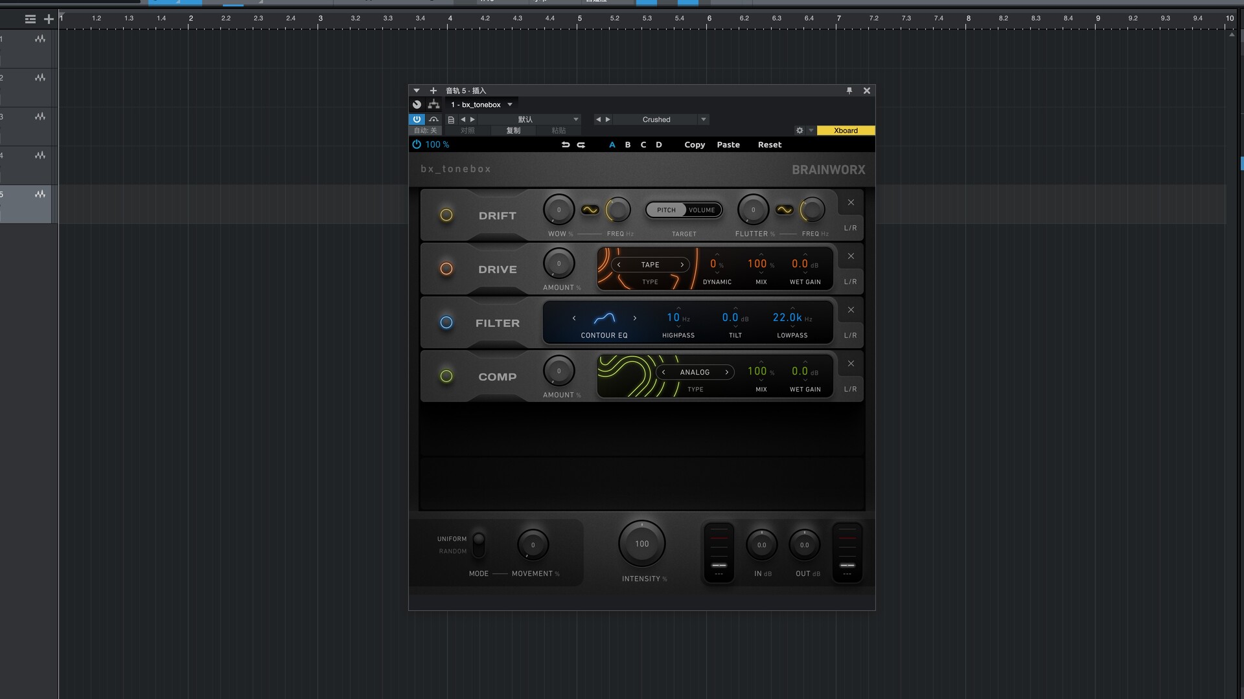Toggle the blue plugin bypass power button

point(417,119)
